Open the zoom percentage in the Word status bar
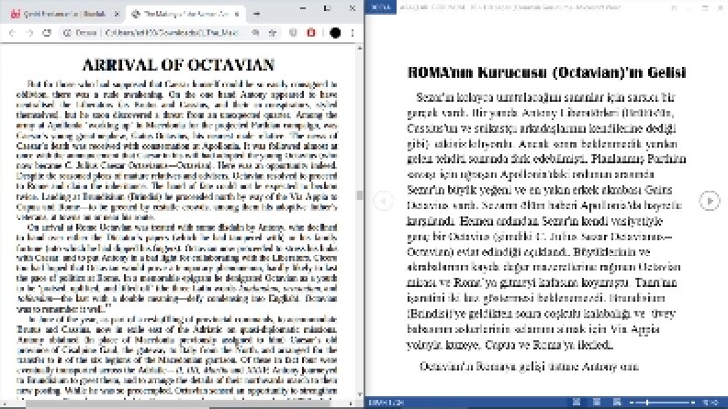 711,403
